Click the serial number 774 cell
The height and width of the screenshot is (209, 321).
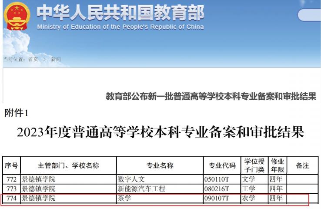point(11,198)
